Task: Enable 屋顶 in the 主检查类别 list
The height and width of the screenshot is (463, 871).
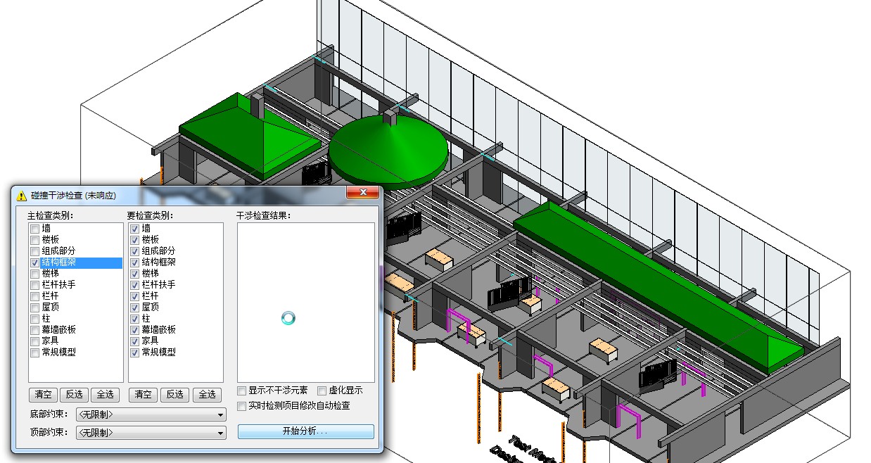Action: [35, 307]
